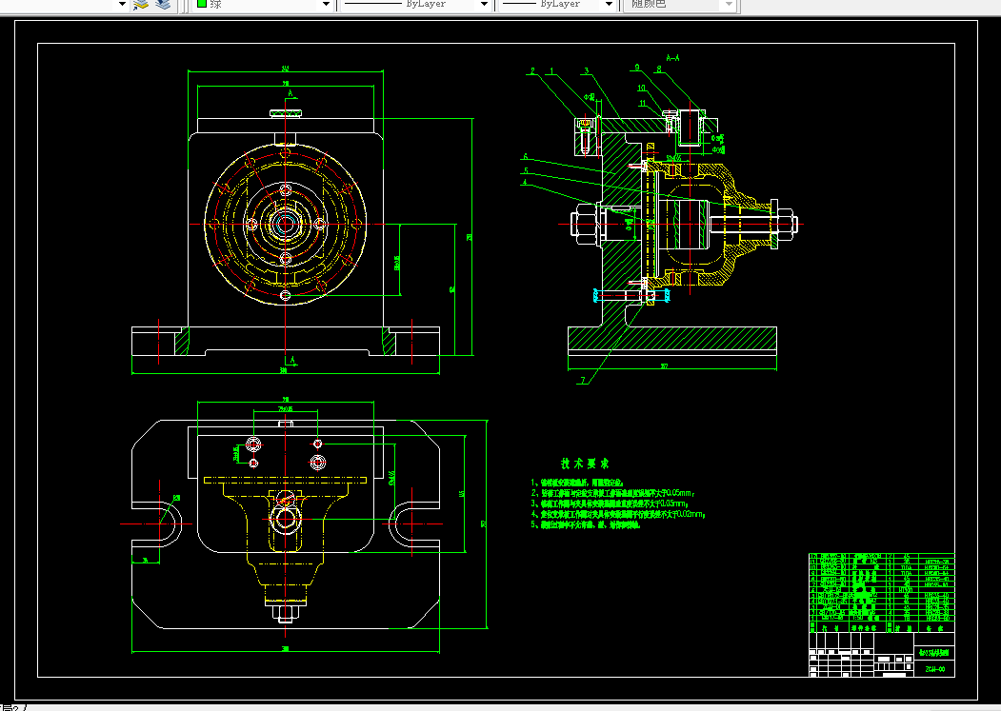Select technical requirement line containing 0.02mm
Screen dimensions: 1001x711
click(x=619, y=514)
